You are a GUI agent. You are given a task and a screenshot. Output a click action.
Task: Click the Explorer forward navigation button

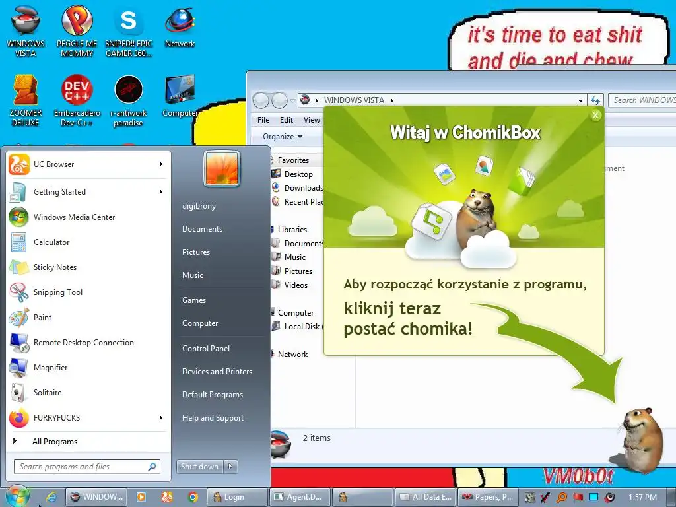[x=279, y=100]
